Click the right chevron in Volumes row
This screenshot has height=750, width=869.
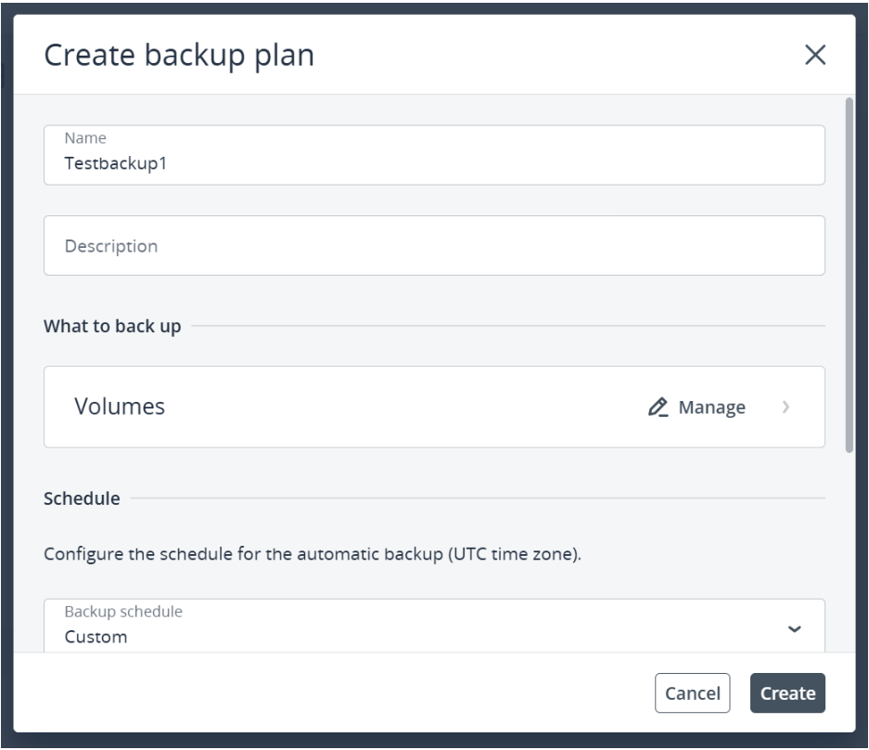pos(786,407)
